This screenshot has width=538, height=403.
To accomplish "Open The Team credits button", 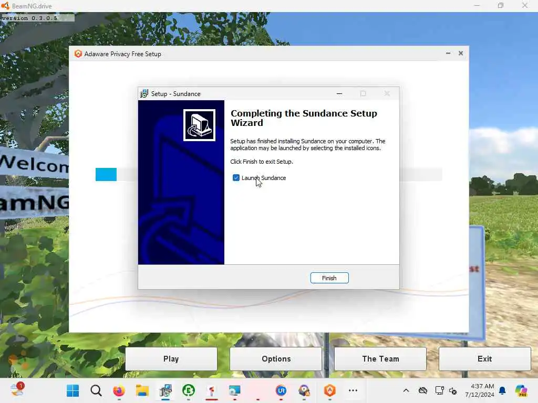I will tap(380, 359).
